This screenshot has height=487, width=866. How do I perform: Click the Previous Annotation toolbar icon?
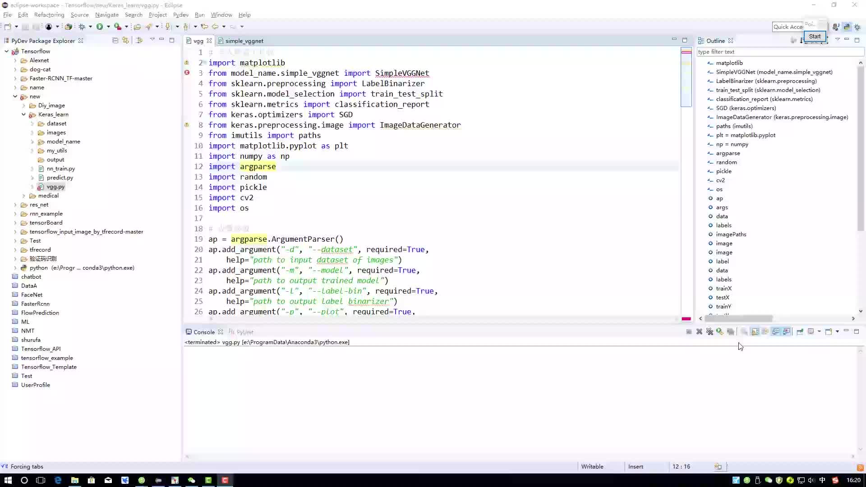186,27
